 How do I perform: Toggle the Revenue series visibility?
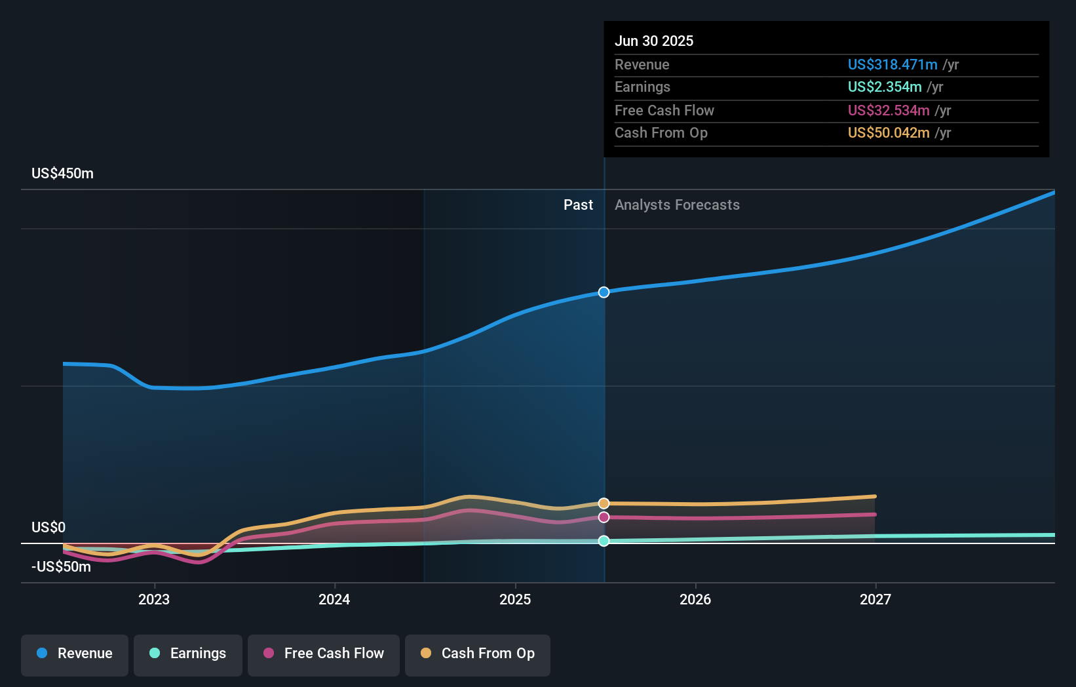click(x=74, y=654)
